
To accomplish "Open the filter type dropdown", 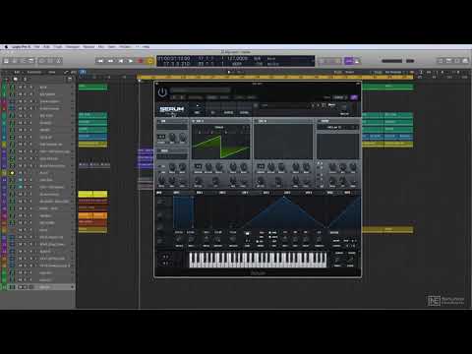I will [337, 127].
